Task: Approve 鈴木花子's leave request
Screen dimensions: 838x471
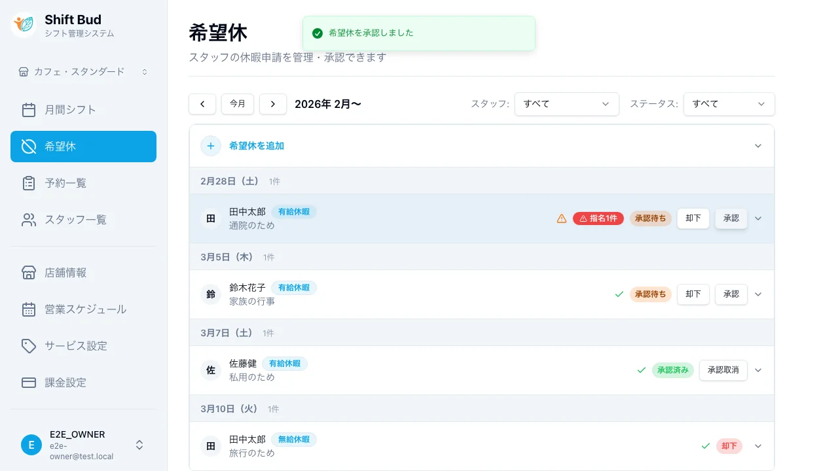Action: pos(731,294)
